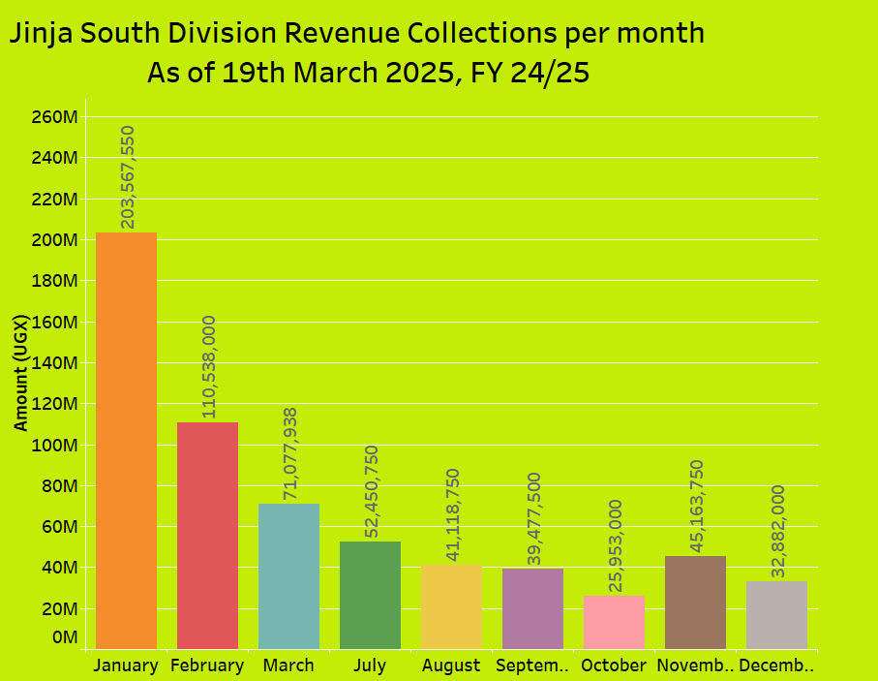Click the 203,567,550 data label
The width and height of the screenshot is (878, 681).
[x=127, y=177]
